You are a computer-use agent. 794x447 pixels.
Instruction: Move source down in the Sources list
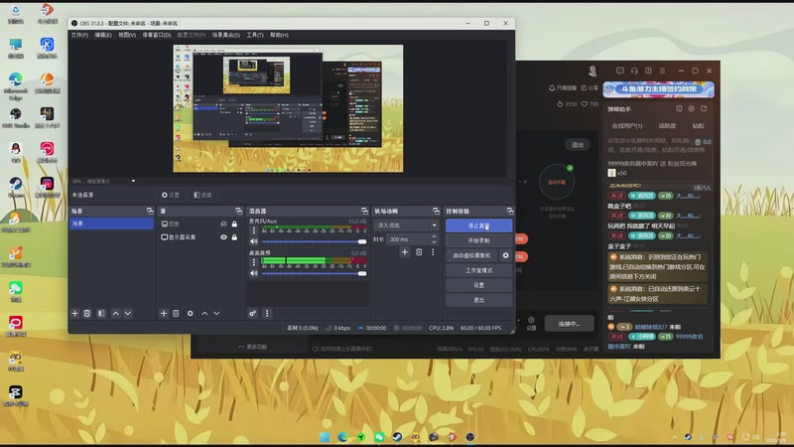(x=216, y=314)
